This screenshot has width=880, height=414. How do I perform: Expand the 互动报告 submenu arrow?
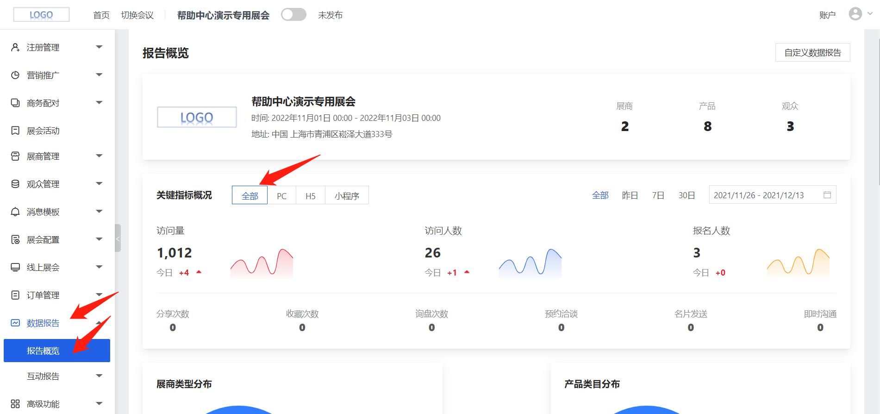point(99,376)
